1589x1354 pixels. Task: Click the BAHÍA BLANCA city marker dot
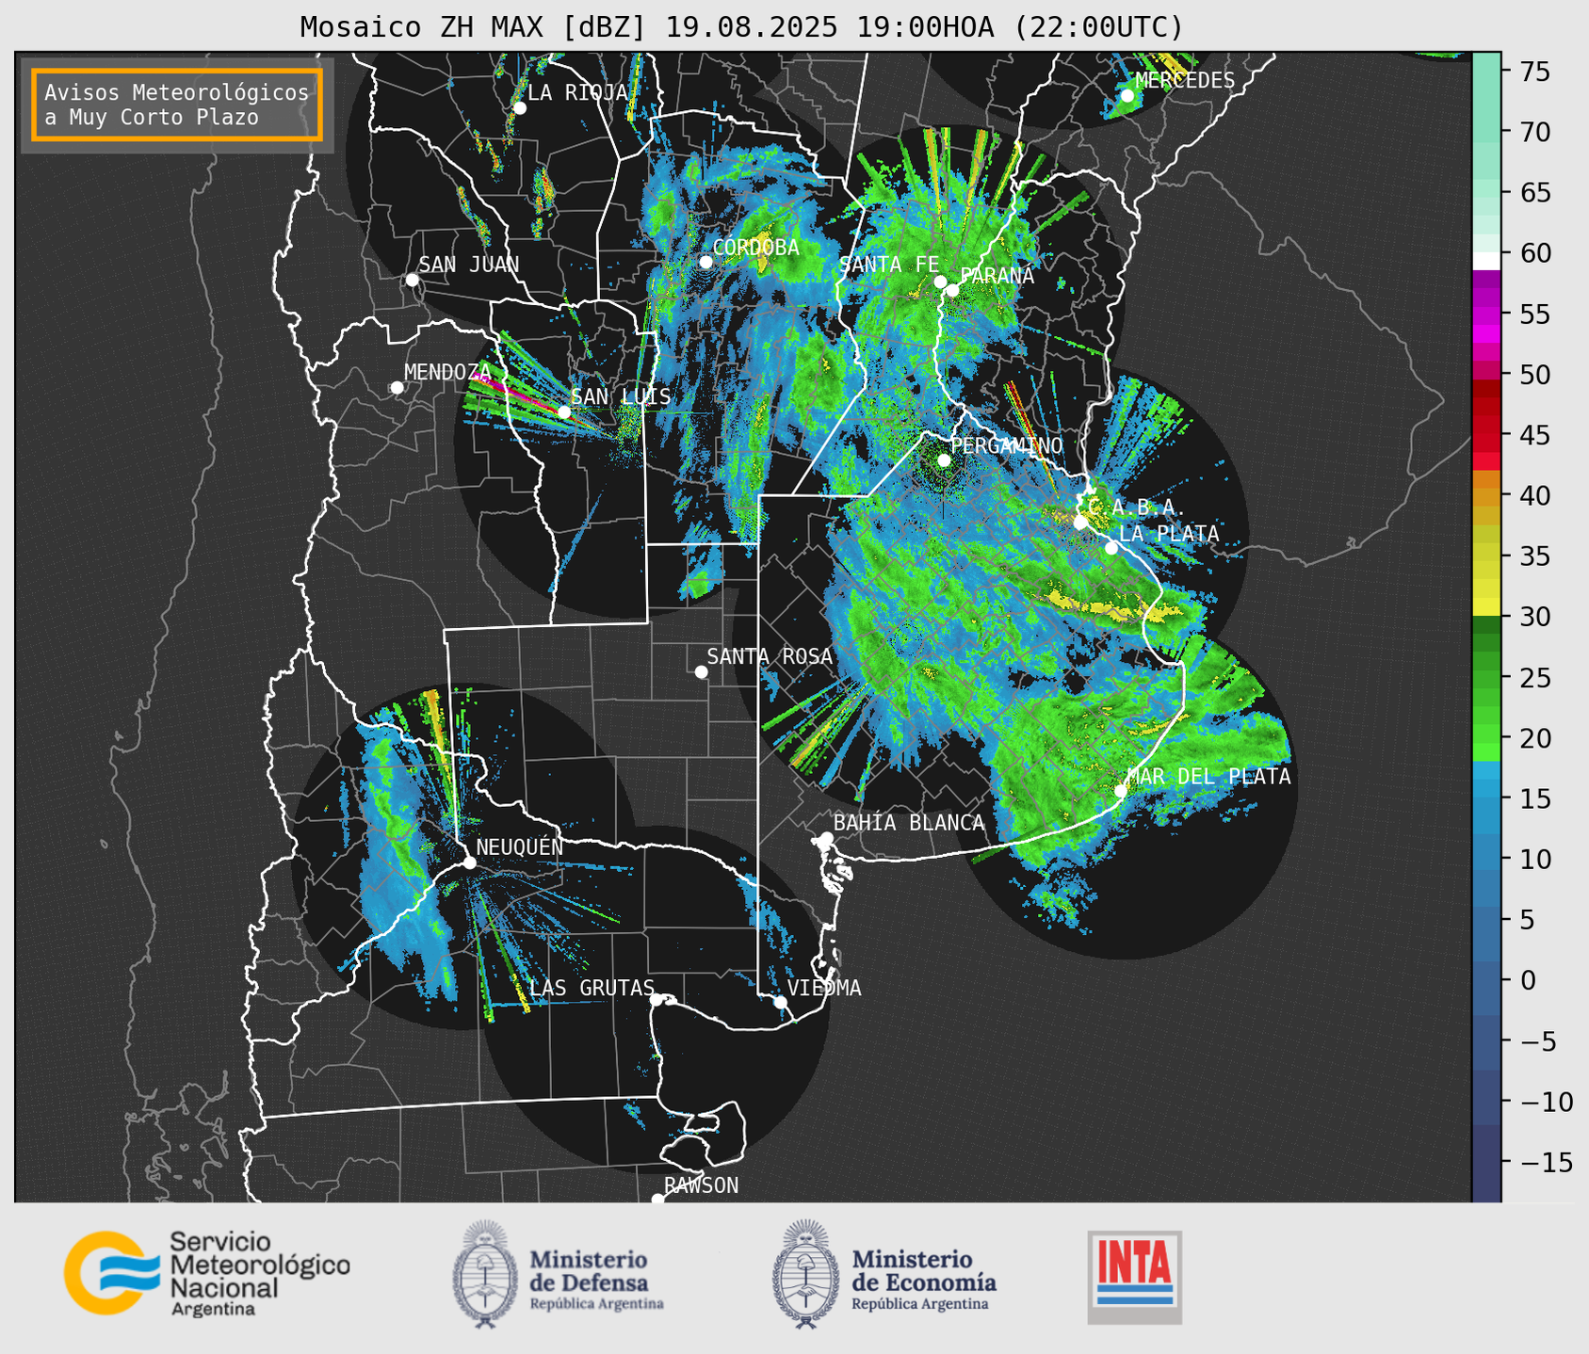coord(826,838)
